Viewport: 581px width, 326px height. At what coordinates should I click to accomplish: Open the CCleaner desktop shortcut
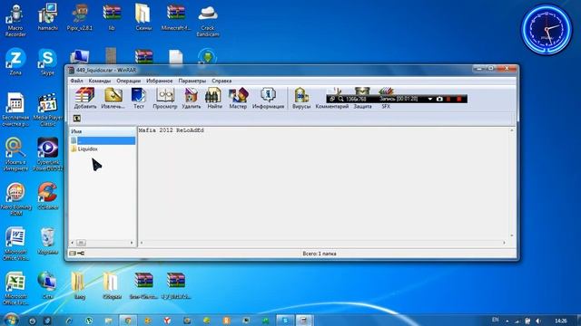pyautogui.click(x=47, y=196)
